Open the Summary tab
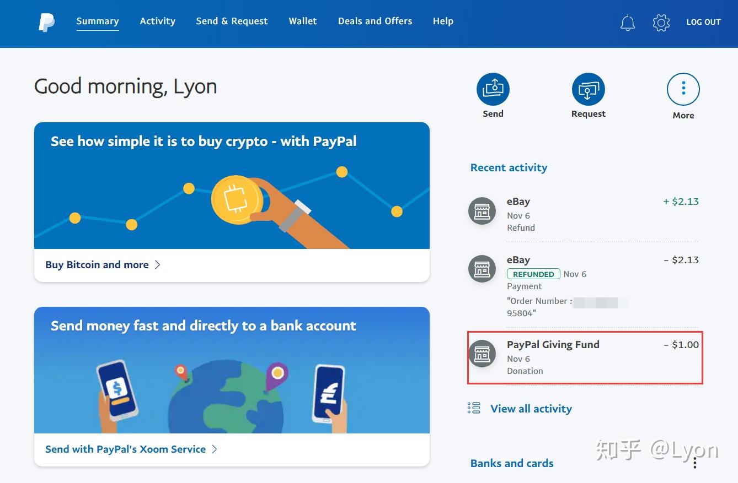The width and height of the screenshot is (738, 483). tap(98, 21)
